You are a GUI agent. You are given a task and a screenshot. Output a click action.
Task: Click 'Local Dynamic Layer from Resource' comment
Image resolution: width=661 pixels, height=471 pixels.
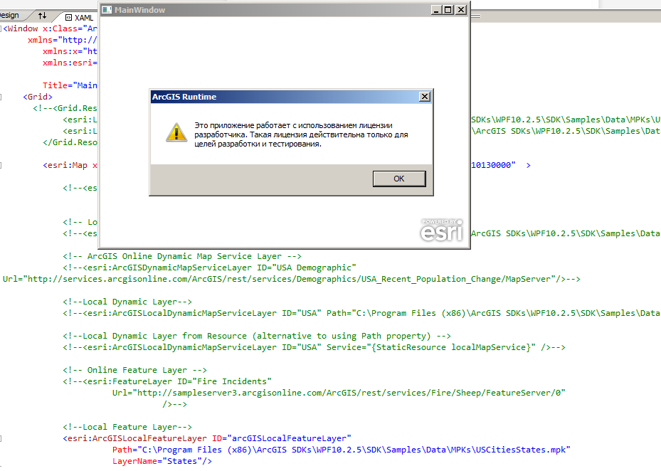coord(257,336)
